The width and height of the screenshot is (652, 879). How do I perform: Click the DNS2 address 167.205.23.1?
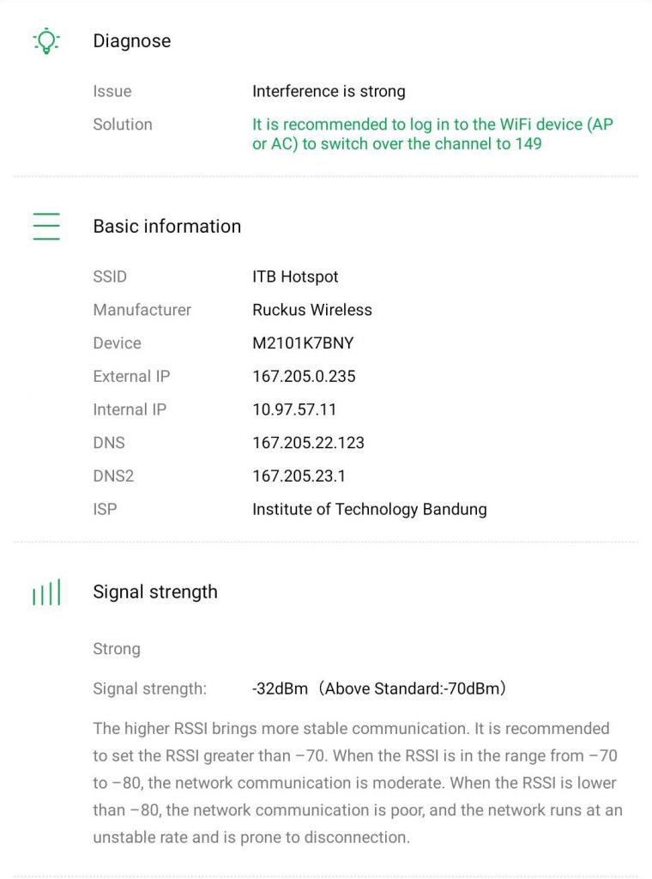(x=299, y=476)
